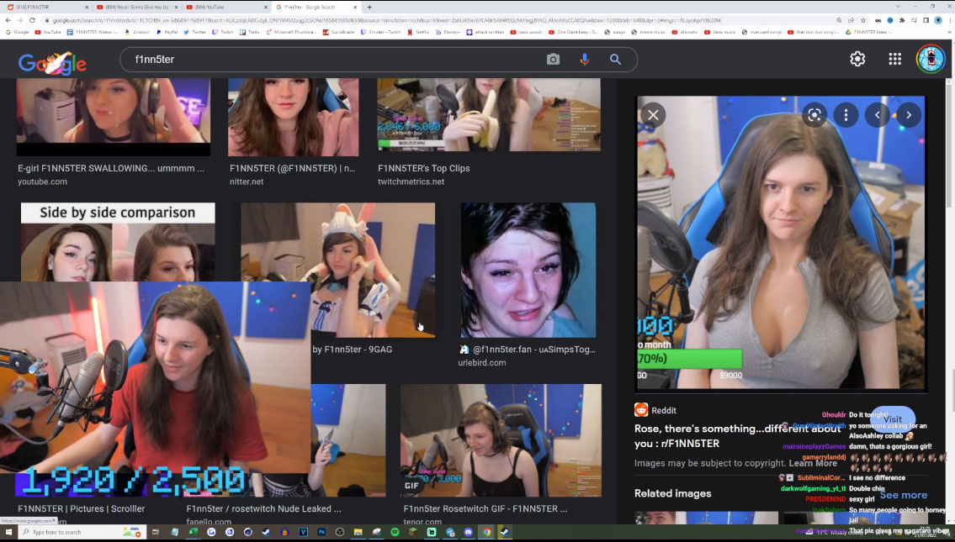Toggle the Chrome side panel
The image size is (955, 542).
point(926,20)
